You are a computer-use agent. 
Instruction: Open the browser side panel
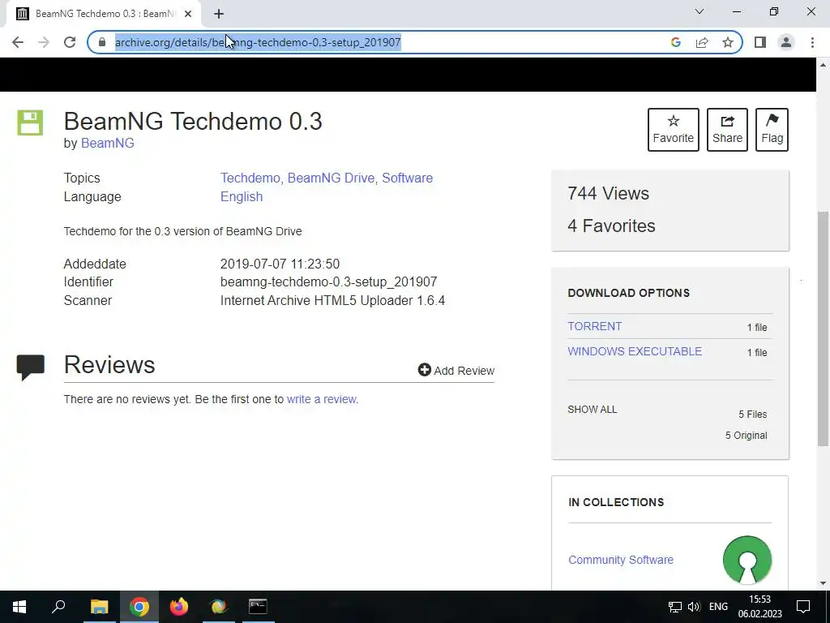760,42
